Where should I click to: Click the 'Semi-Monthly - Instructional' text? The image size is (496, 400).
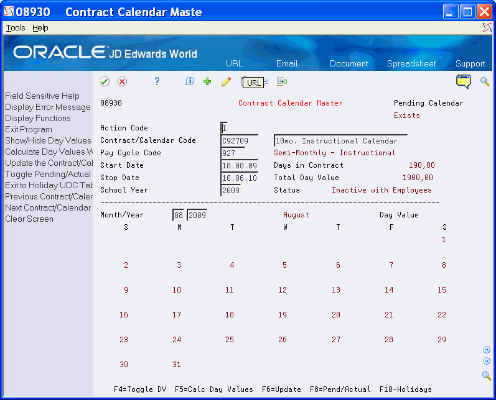pyautogui.click(x=335, y=153)
